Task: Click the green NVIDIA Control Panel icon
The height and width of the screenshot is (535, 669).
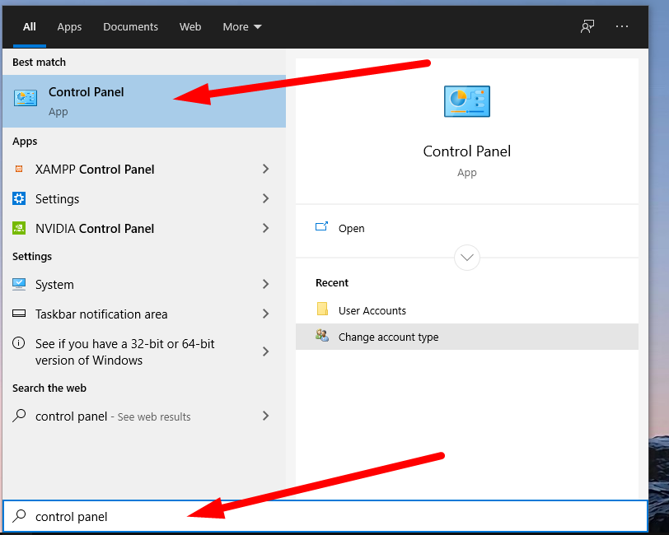Action: 19,228
